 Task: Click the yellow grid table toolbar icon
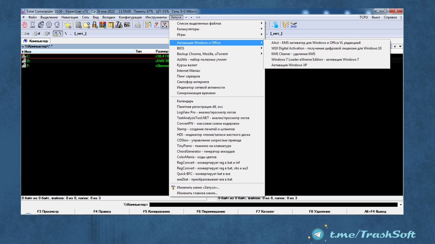click(x=111, y=24)
